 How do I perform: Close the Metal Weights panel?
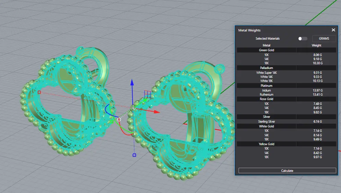point(333,30)
